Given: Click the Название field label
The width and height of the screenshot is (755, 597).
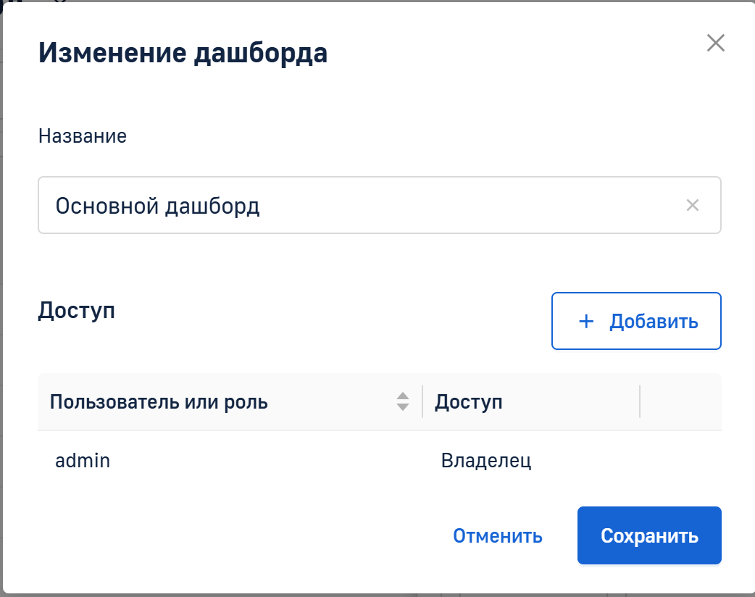Looking at the screenshot, I should point(83,136).
